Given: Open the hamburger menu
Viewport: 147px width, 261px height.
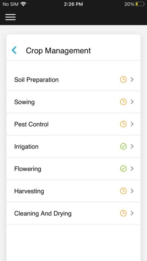Looking at the screenshot, I should (x=10, y=17).
